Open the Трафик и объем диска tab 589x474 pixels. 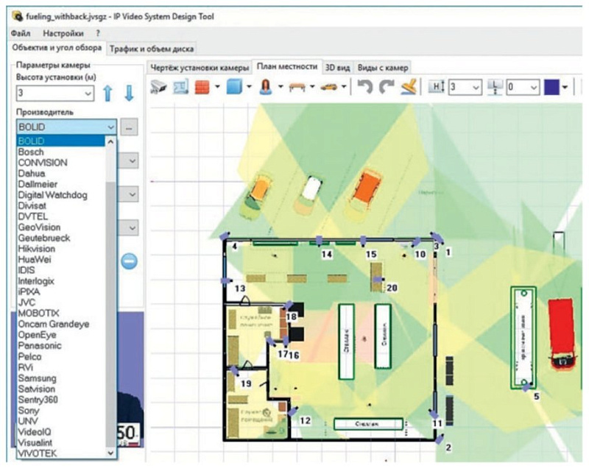152,49
